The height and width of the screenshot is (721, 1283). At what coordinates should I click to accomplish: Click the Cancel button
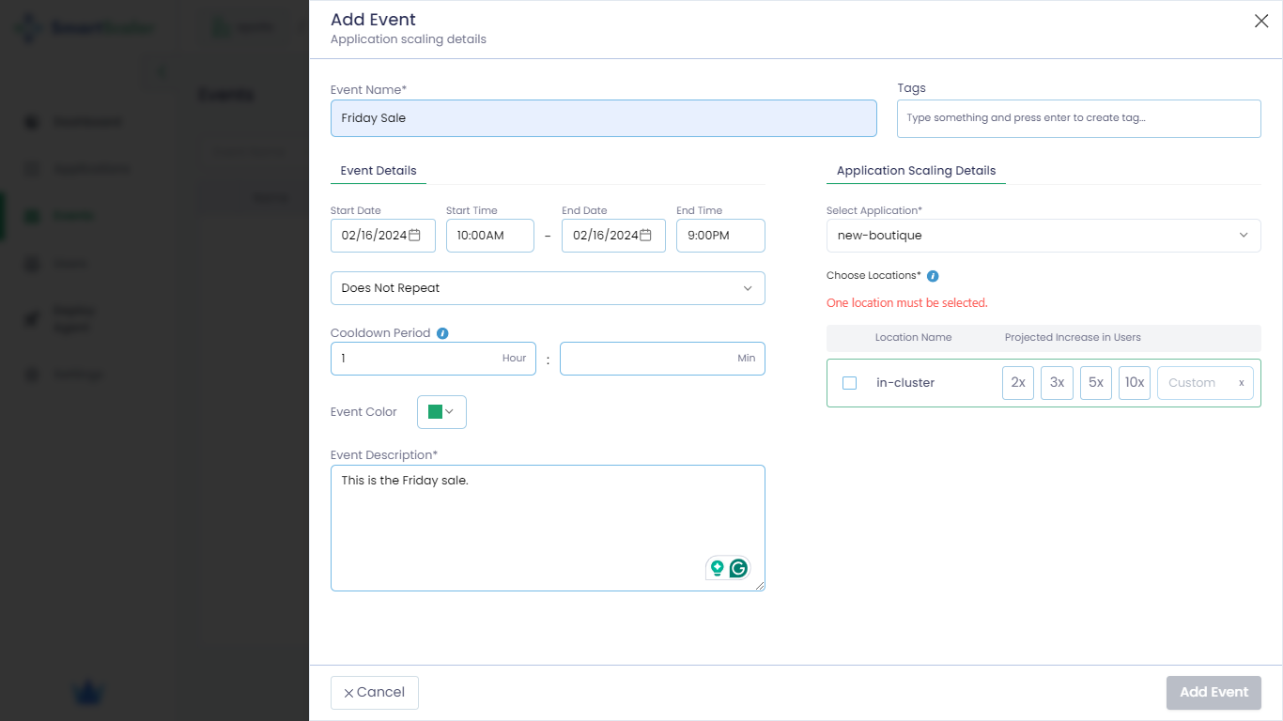point(375,693)
